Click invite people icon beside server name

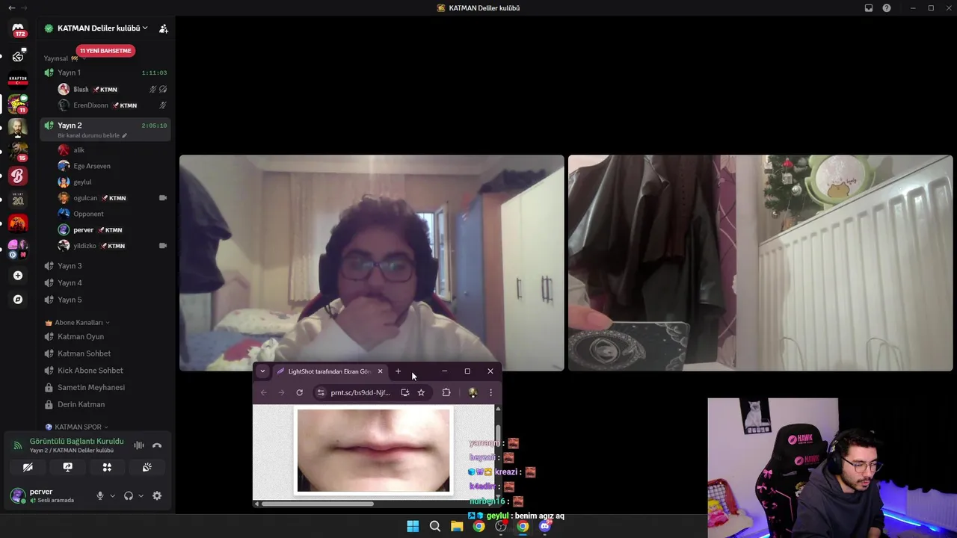(x=163, y=28)
